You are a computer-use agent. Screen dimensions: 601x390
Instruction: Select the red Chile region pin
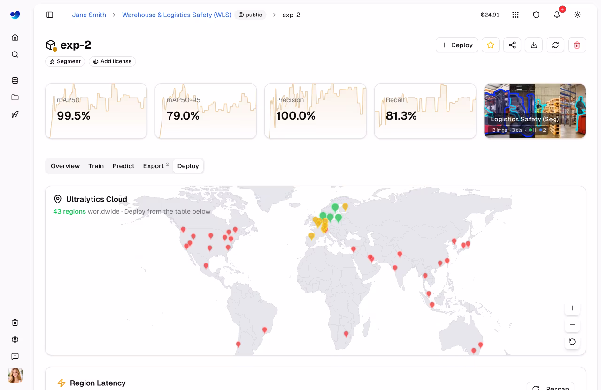tap(238, 344)
